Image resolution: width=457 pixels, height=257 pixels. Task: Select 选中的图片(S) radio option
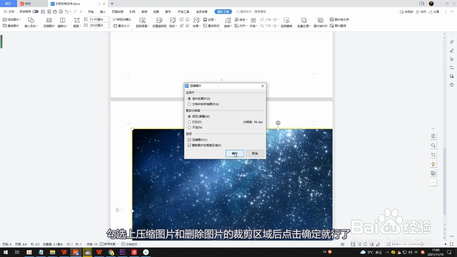pyautogui.click(x=199, y=99)
